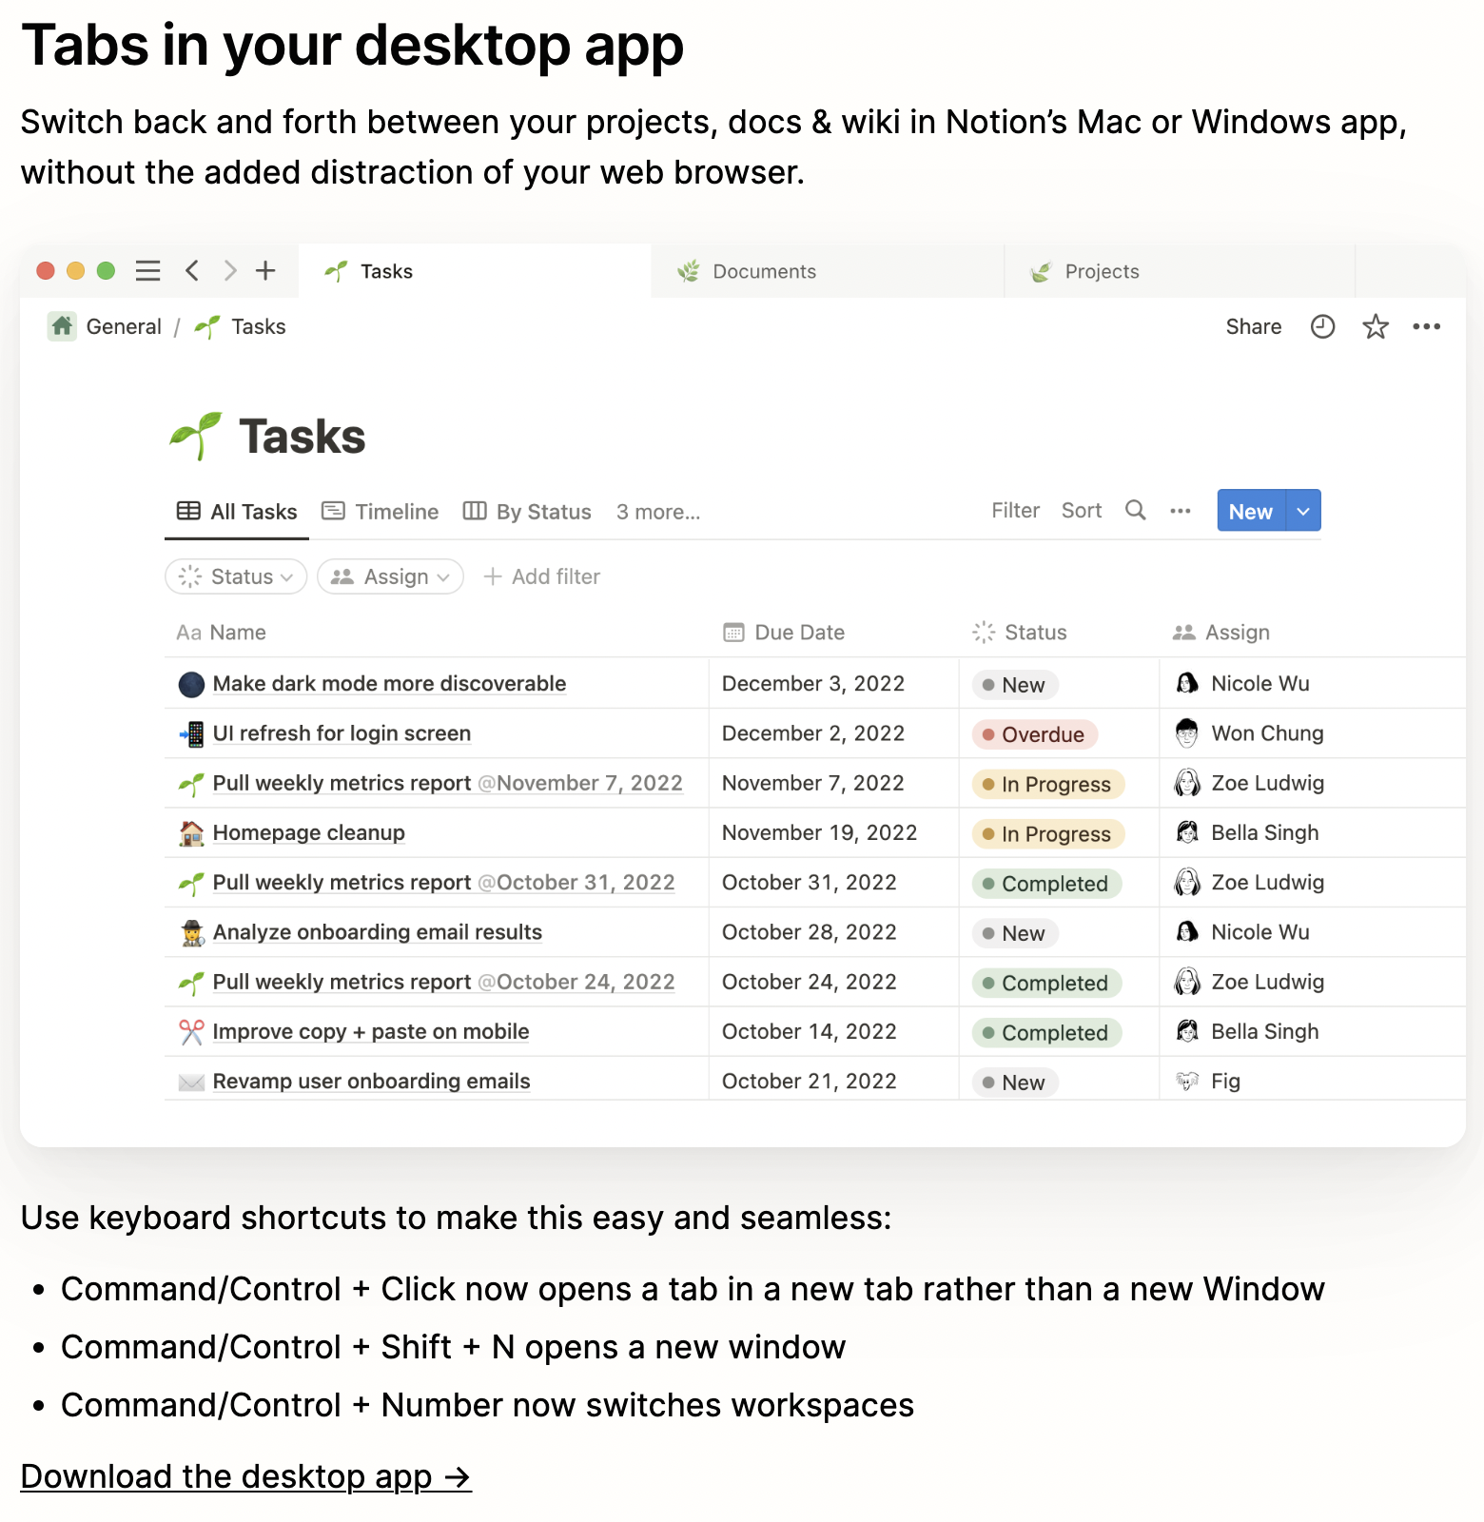Expand the 3 more views list

click(658, 512)
